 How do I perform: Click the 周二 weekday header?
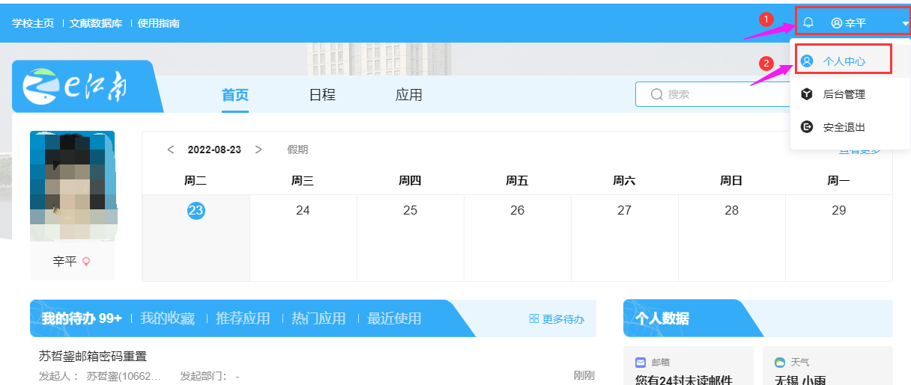pyautogui.click(x=196, y=180)
